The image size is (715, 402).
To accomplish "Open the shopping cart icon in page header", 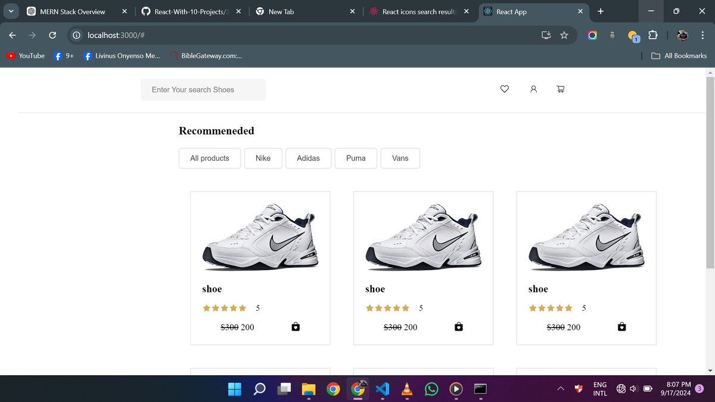I will pos(560,89).
